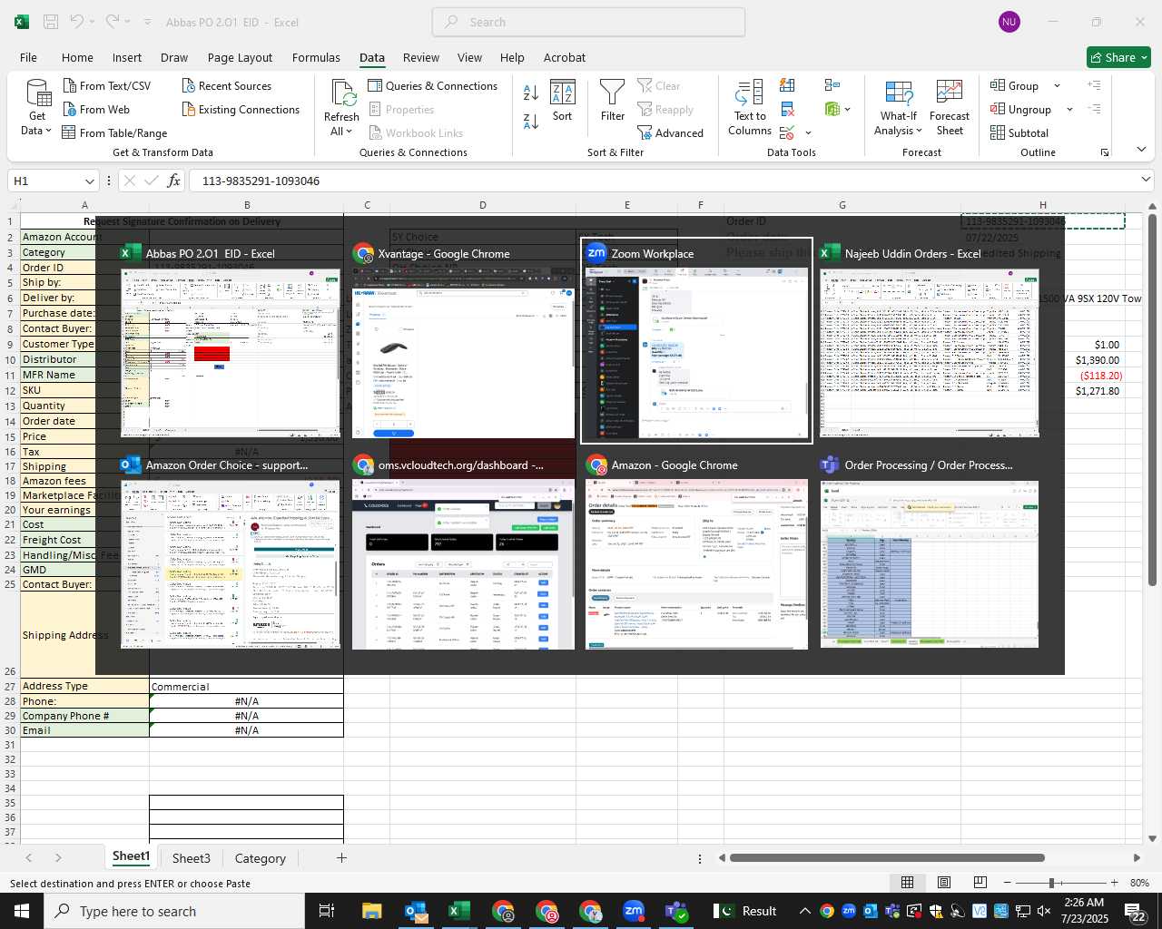The image size is (1162, 929).
Task: Choose From Web data source
Action: coord(96,109)
